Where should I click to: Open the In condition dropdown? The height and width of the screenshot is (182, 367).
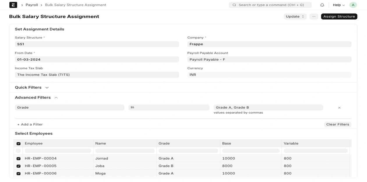(x=169, y=107)
